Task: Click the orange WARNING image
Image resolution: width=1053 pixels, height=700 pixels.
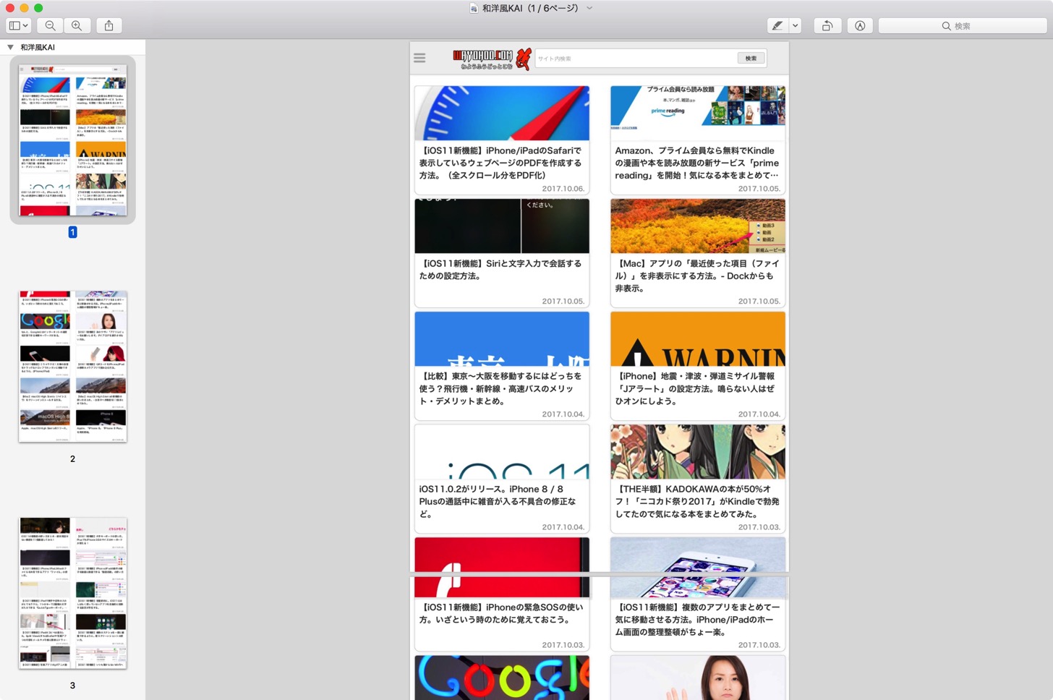Action: coord(698,339)
